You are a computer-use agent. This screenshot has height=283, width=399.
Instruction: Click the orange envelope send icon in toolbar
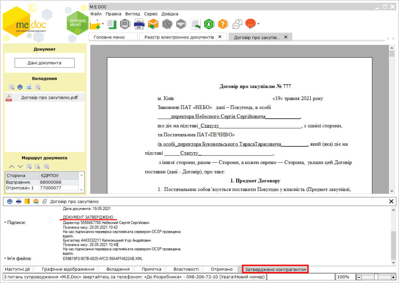tap(153, 24)
